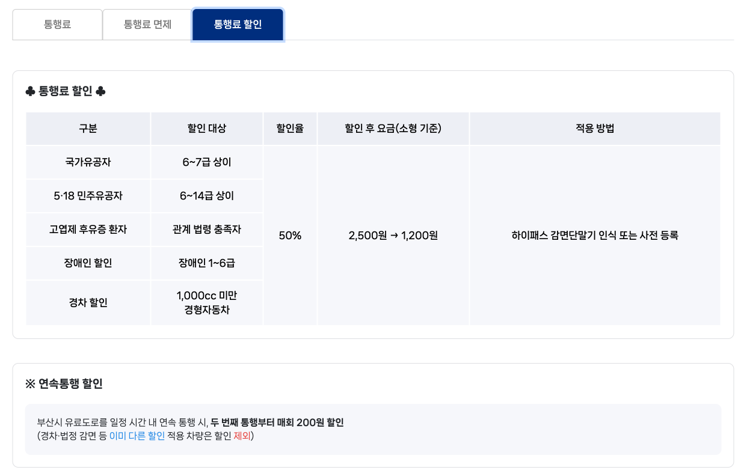This screenshot has width=741, height=473.
Task: Click the 경차 할인 row cell
Action: pos(88,303)
